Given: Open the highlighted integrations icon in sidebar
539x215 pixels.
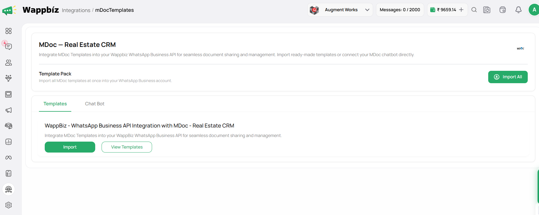Looking at the screenshot, I should [x=9, y=189].
